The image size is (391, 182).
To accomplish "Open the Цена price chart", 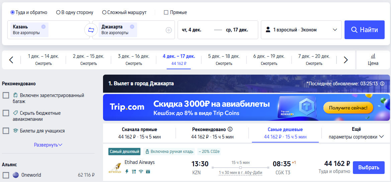I will click(373, 60).
